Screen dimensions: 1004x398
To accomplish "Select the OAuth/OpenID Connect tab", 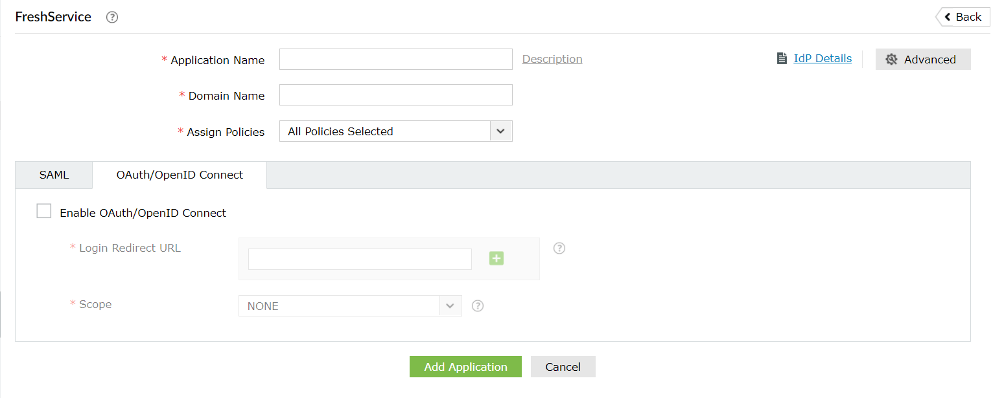I will [x=180, y=175].
